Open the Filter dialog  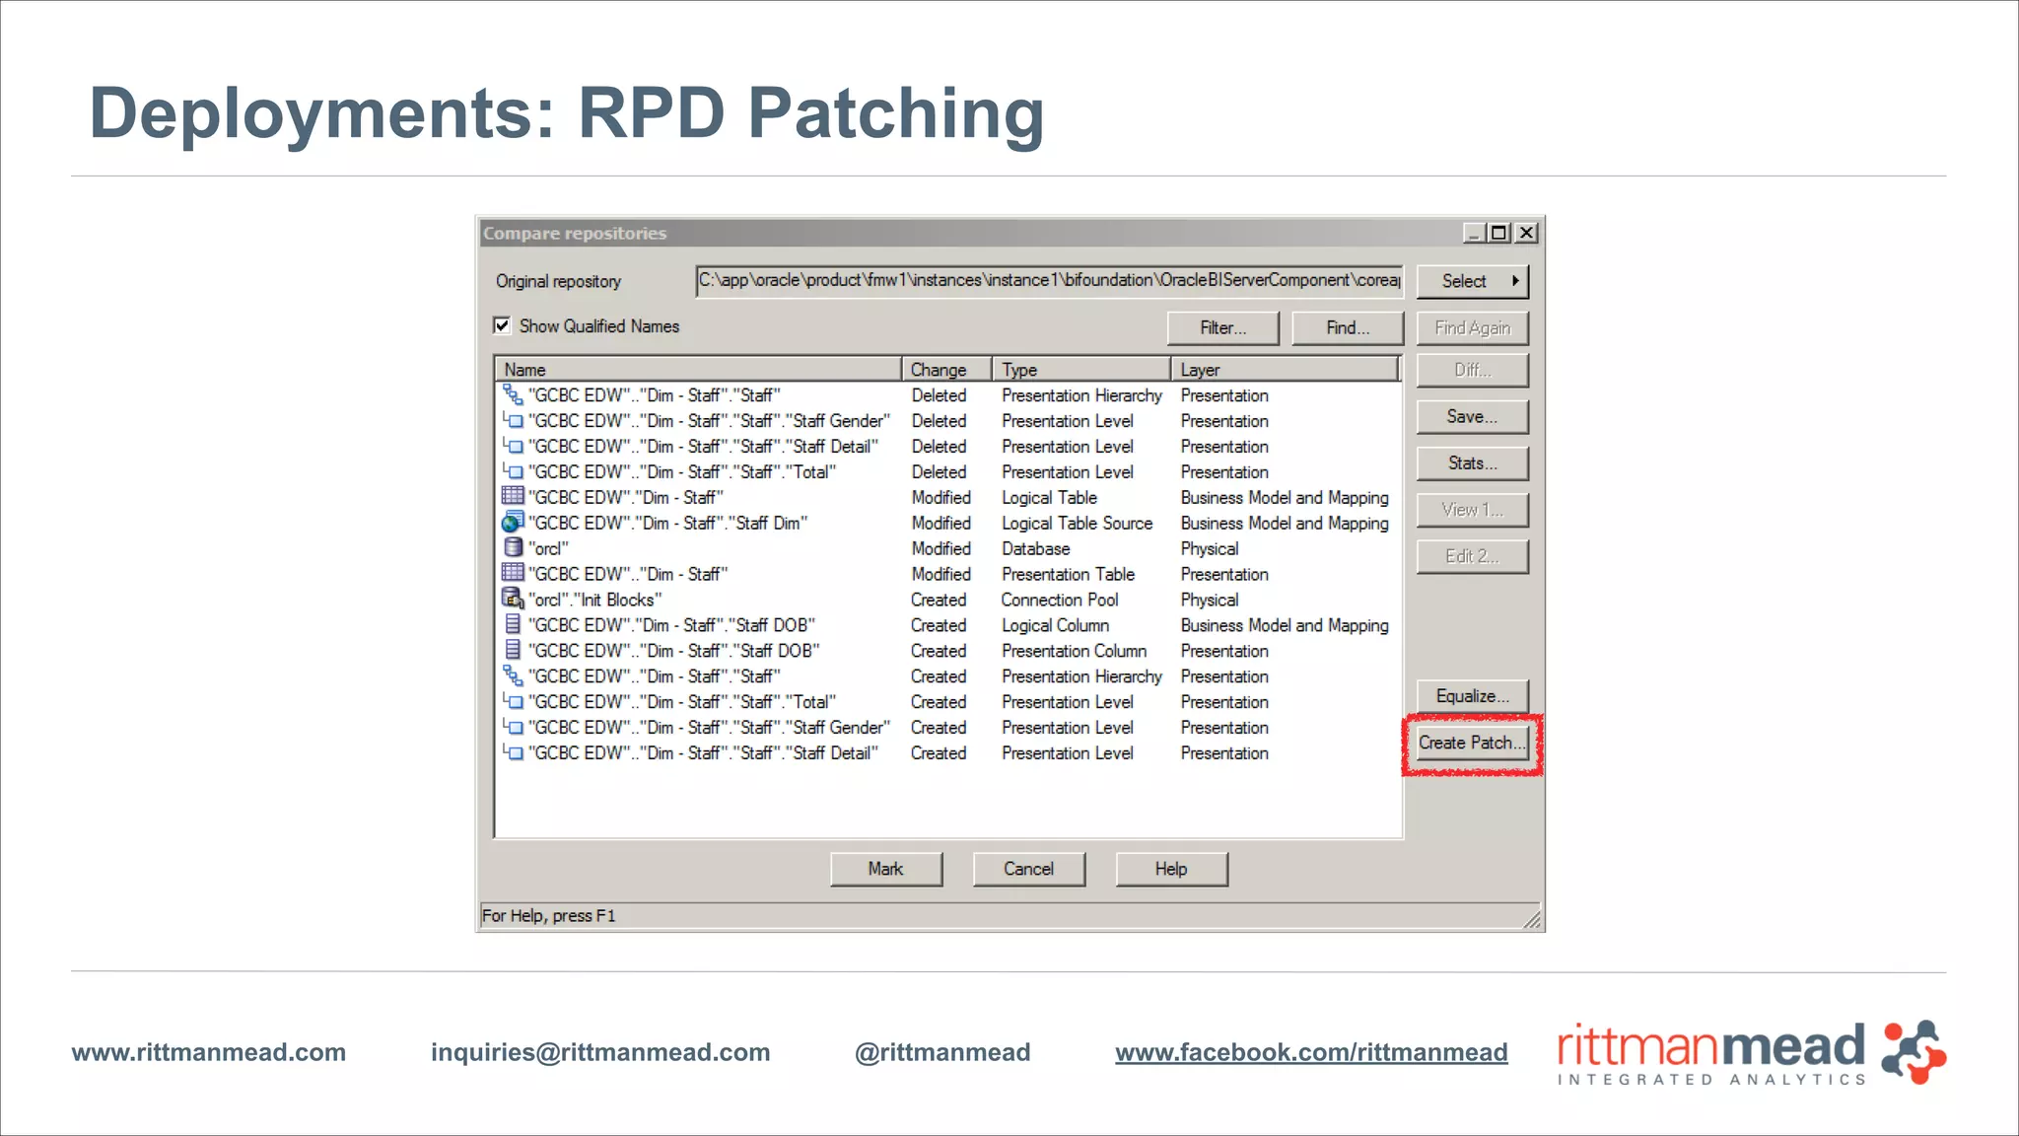(x=1222, y=327)
